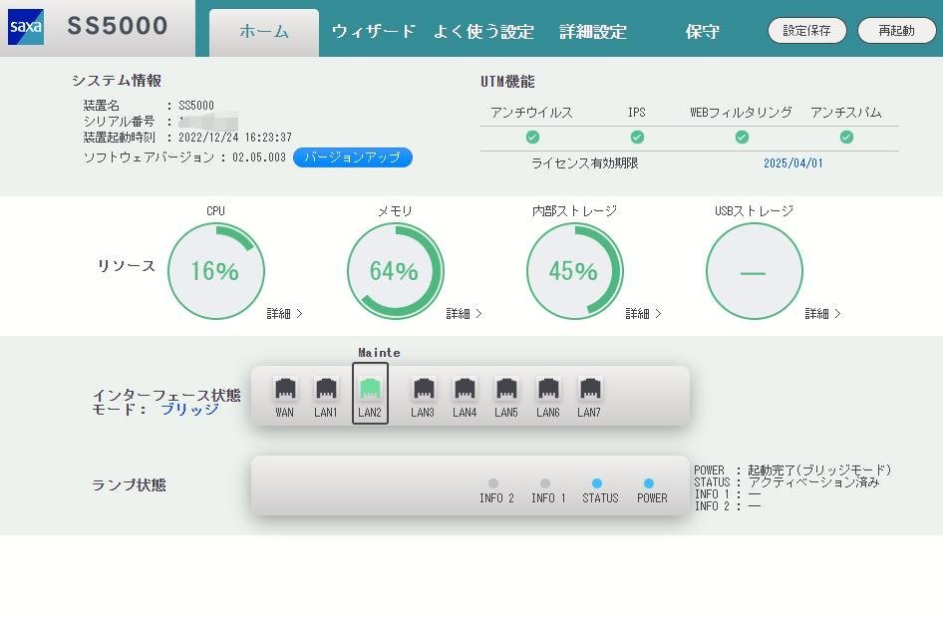Image resolution: width=943 pixels, height=618 pixels.
Task: Switch to the 詳細設定 tab
Action: coord(593,31)
